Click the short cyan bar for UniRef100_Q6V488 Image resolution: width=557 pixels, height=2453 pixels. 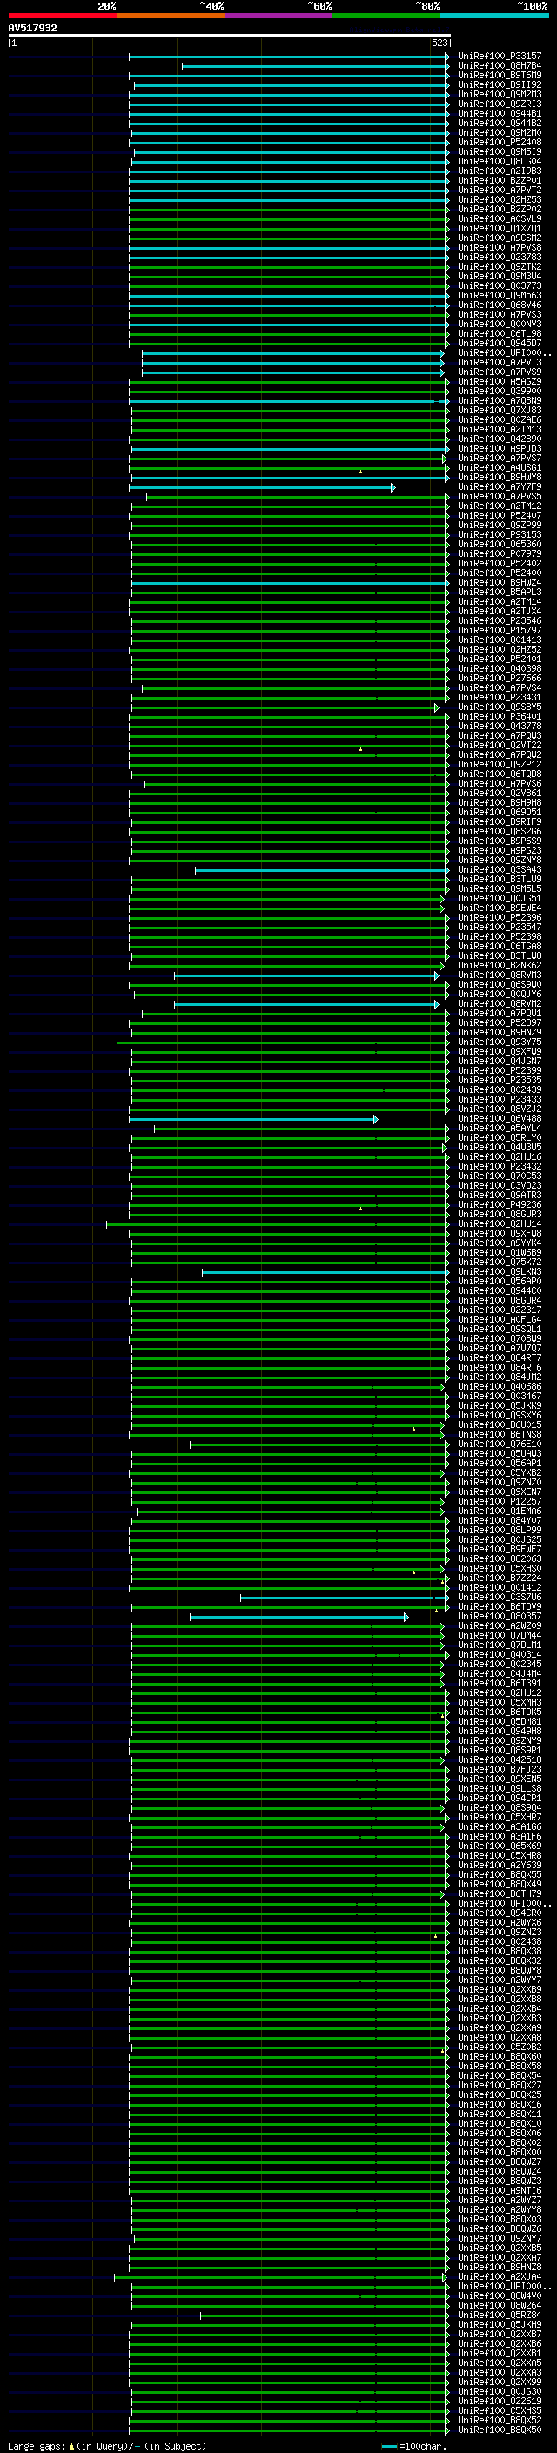click(253, 1119)
